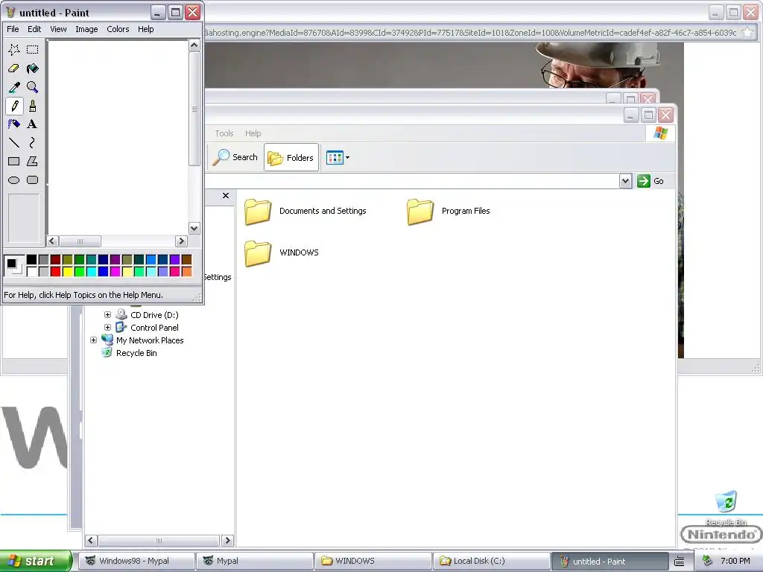The image size is (763, 572).
Task: Close the Folders pane with the X
Action: (x=225, y=196)
